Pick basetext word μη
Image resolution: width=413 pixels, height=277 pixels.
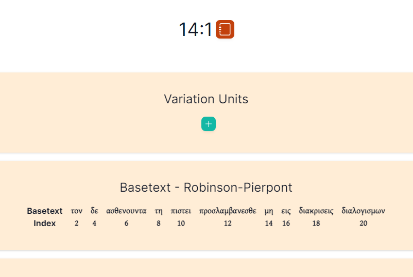coord(269,211)
